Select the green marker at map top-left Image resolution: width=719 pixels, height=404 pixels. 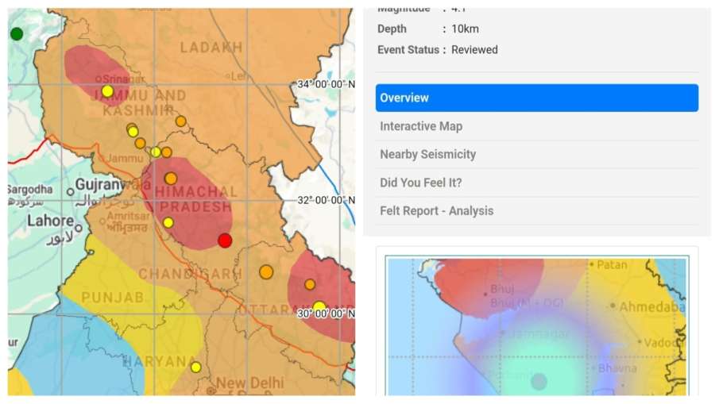point(17,34)
